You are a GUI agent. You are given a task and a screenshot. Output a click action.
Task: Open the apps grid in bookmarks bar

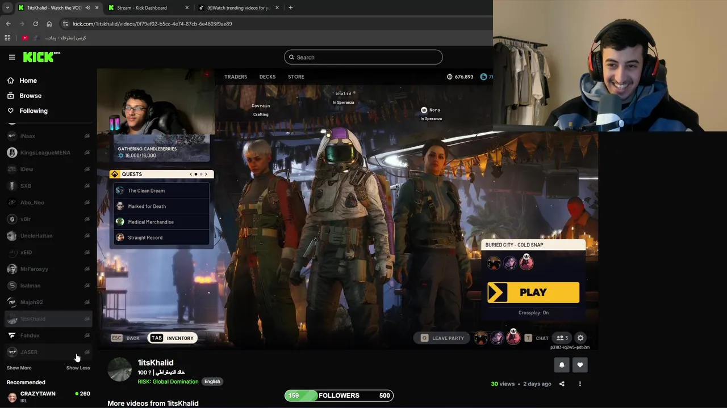coord(7,38)
